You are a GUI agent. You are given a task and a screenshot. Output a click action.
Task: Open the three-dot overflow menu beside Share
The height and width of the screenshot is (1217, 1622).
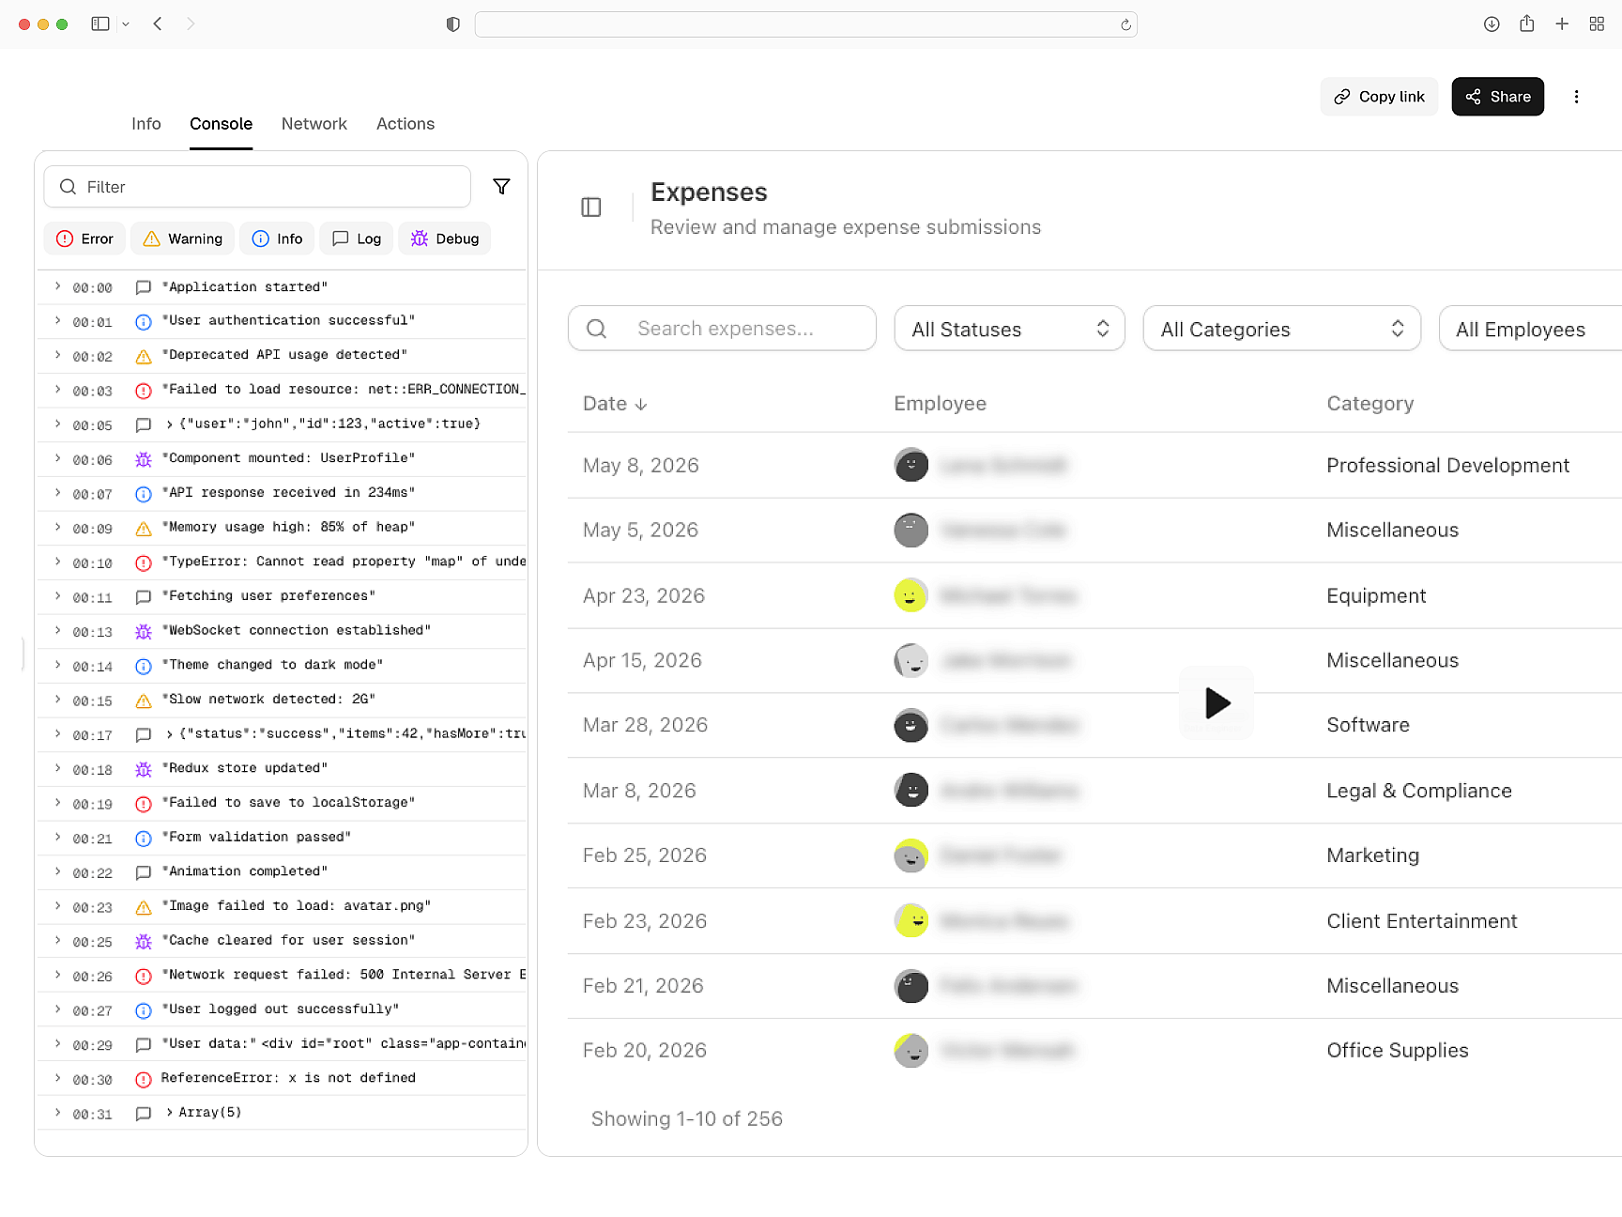1577,97
